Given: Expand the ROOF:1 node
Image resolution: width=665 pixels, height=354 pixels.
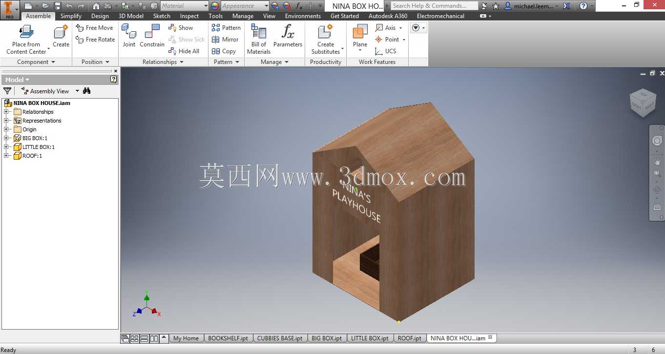Looking at the screenshot, I should point(6,156).
